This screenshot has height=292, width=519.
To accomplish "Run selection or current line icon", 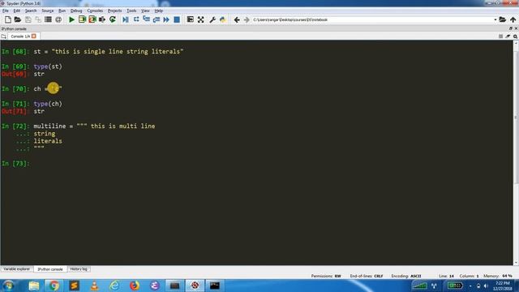I will [x=102, y=19].
